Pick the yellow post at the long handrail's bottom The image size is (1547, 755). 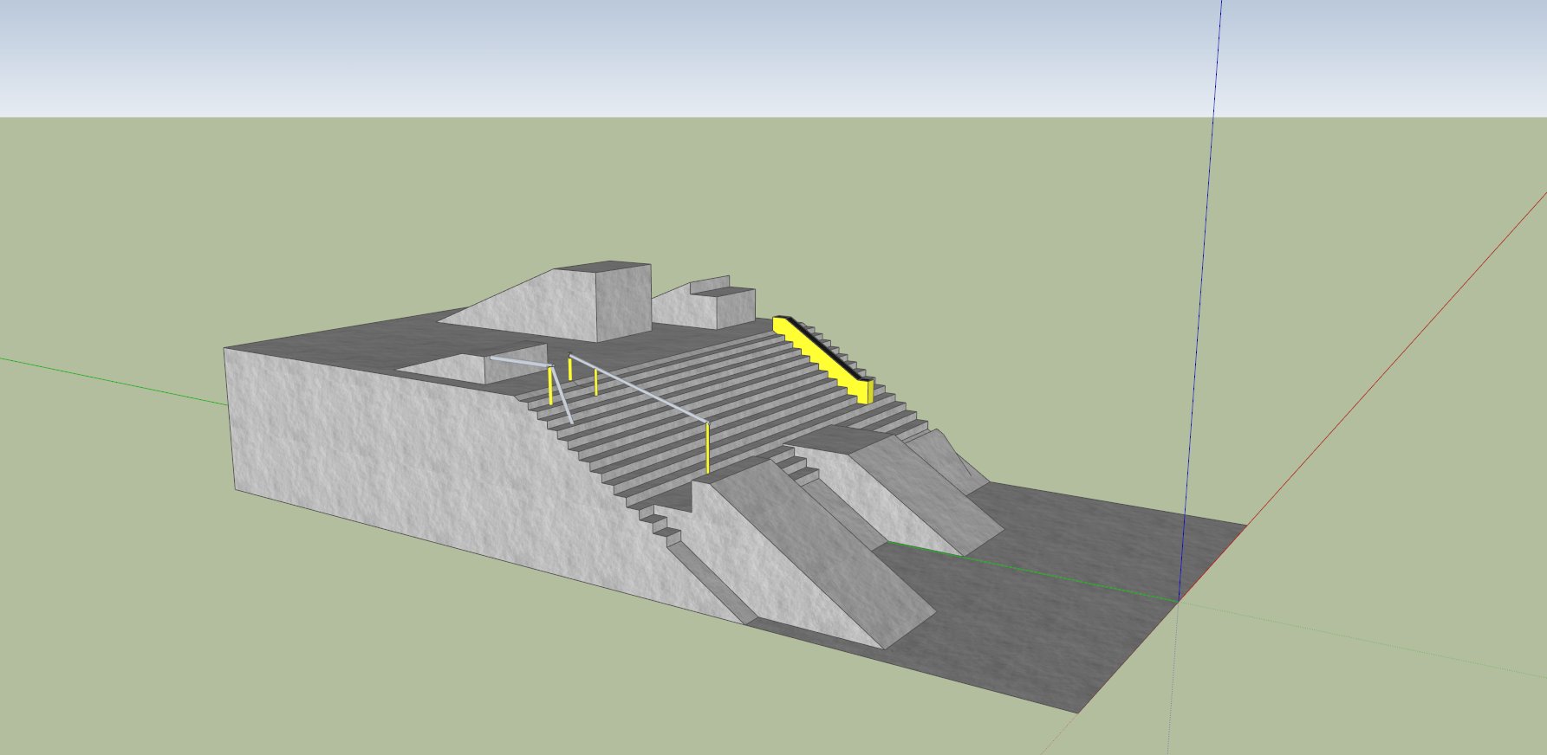708,448
